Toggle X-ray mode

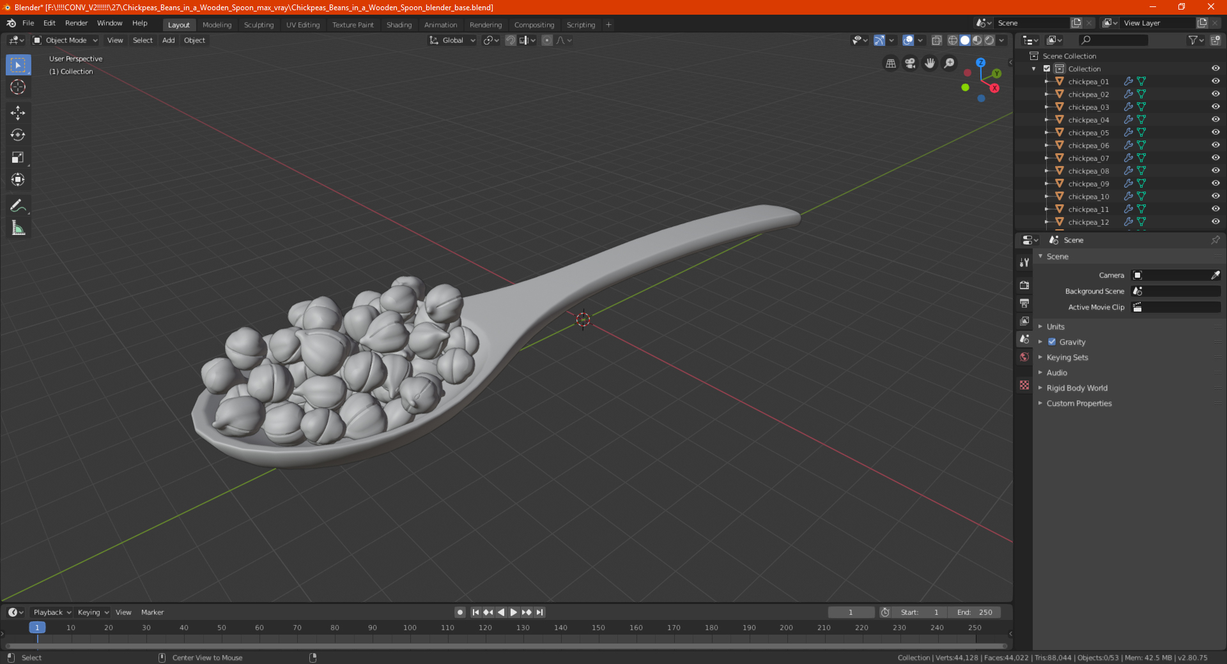coord(936,40)
